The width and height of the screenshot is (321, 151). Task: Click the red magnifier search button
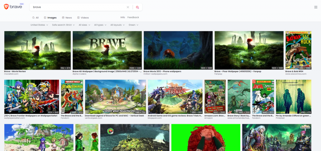click(137, 7)
